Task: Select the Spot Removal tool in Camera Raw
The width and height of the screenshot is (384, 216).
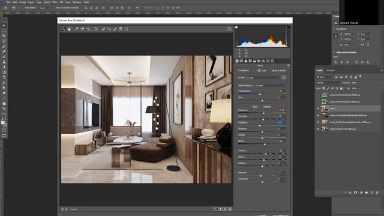Action: 103,29
